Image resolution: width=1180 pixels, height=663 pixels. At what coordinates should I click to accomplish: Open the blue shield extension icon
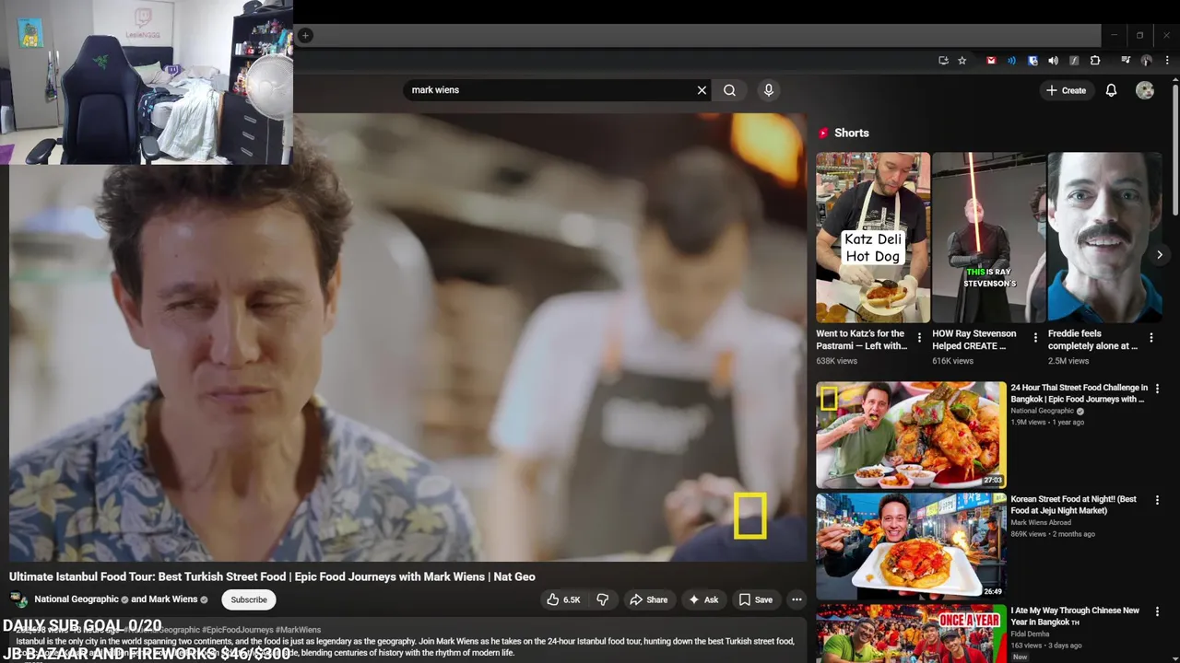1032,61
